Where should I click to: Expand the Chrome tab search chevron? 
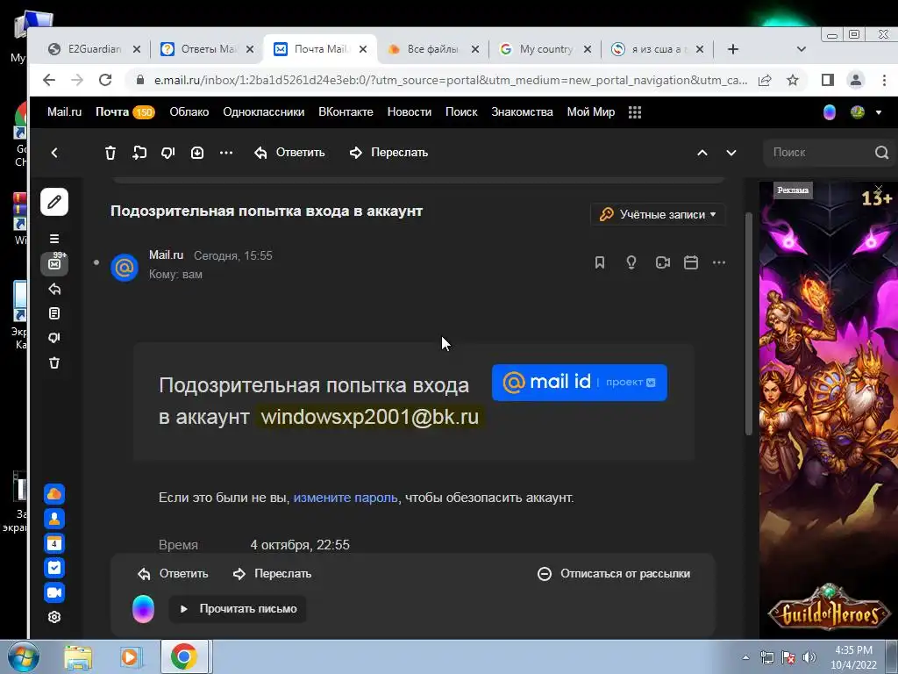pos(802,49)
